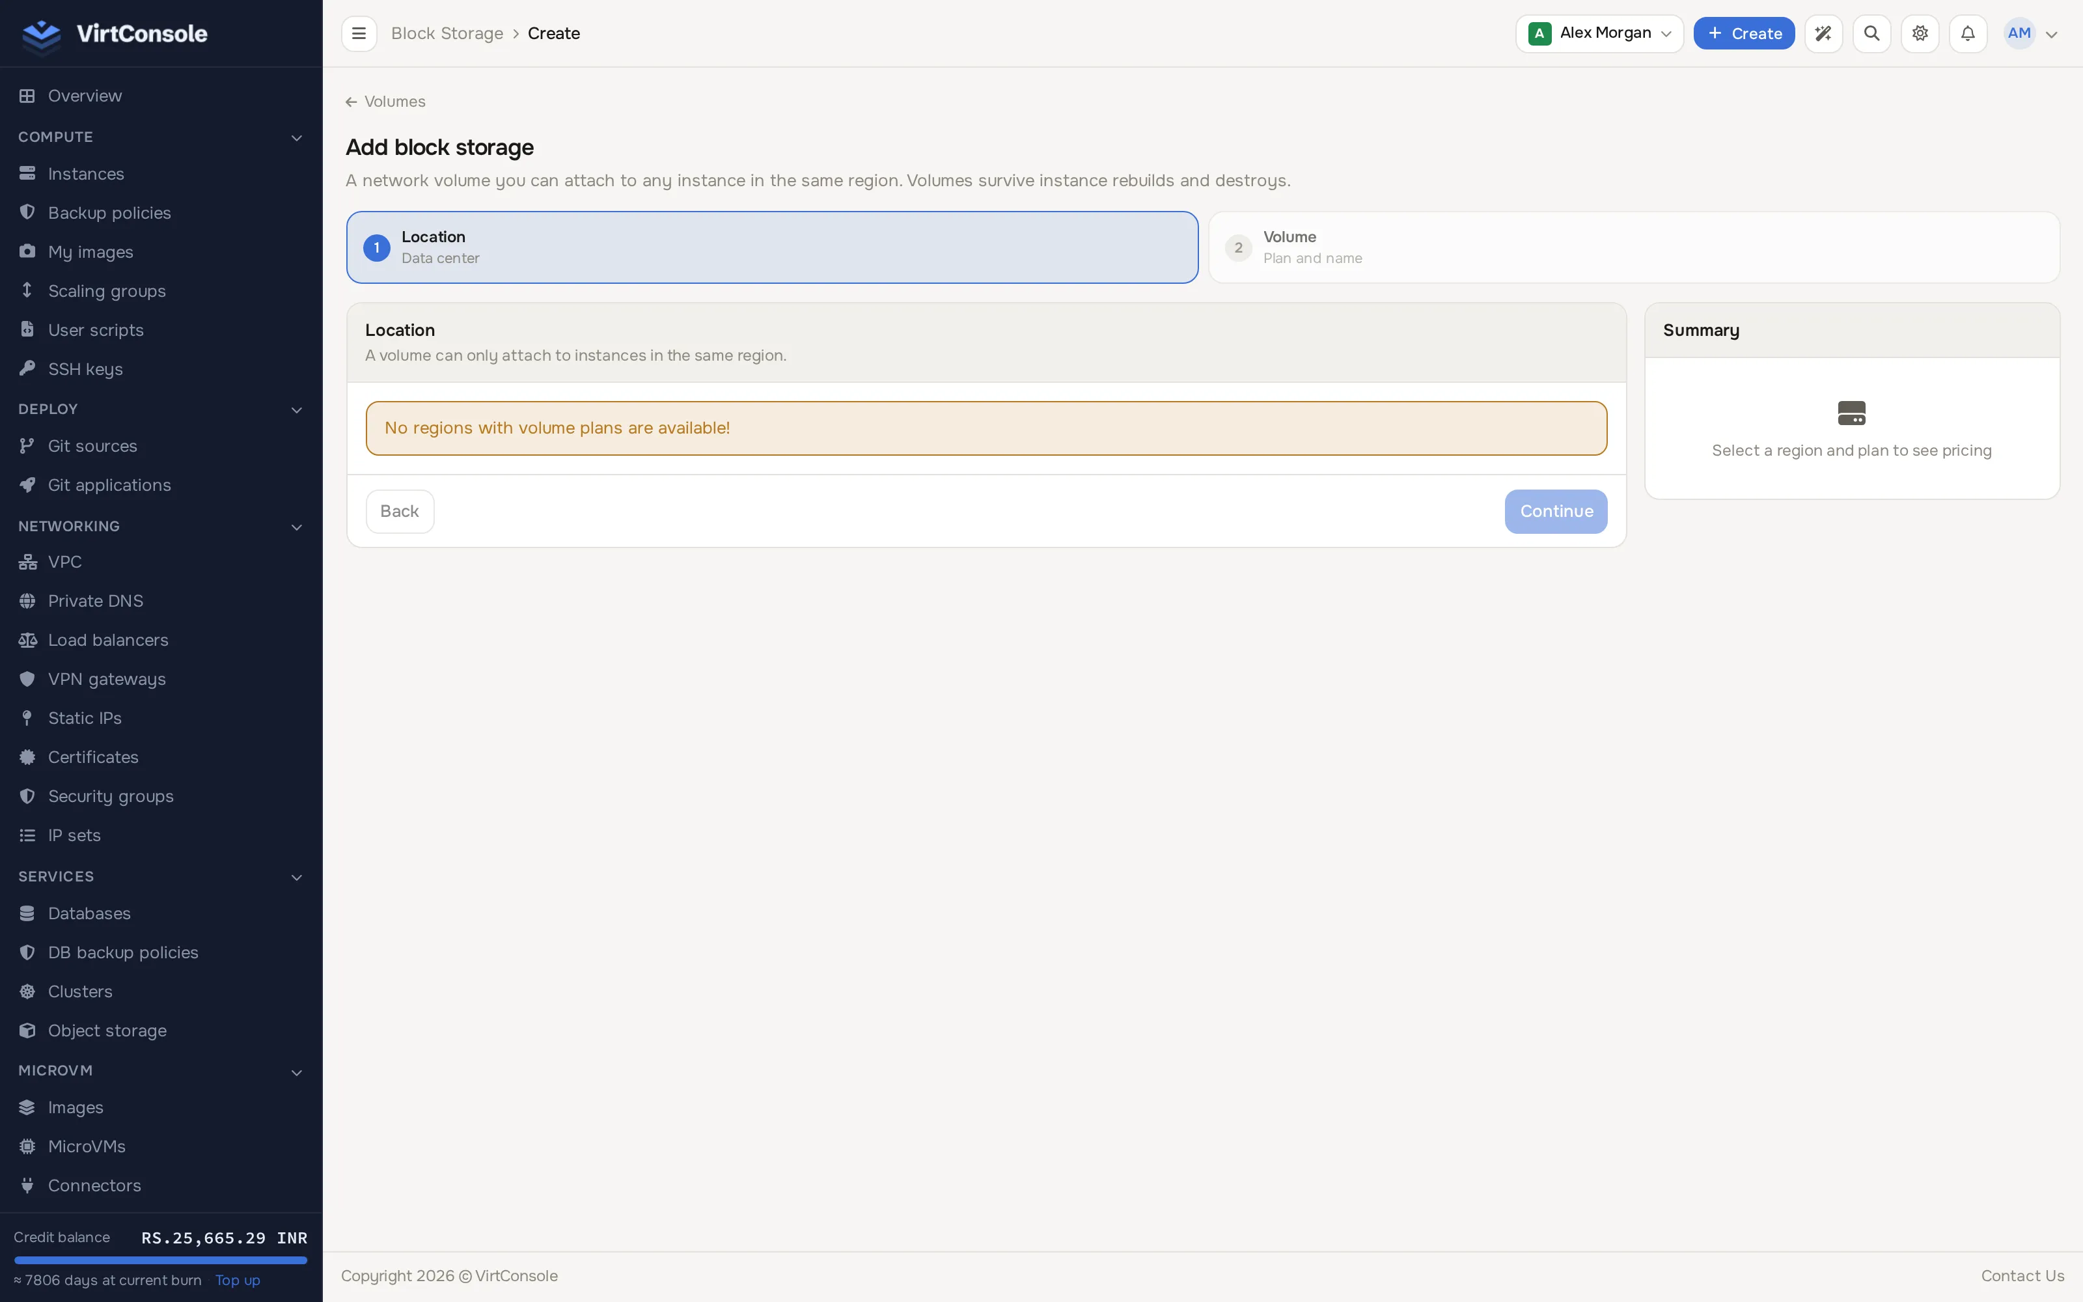Screen dimensions: 2083x1302
Task: Click the blue Create button
Action: point(1744,34)
